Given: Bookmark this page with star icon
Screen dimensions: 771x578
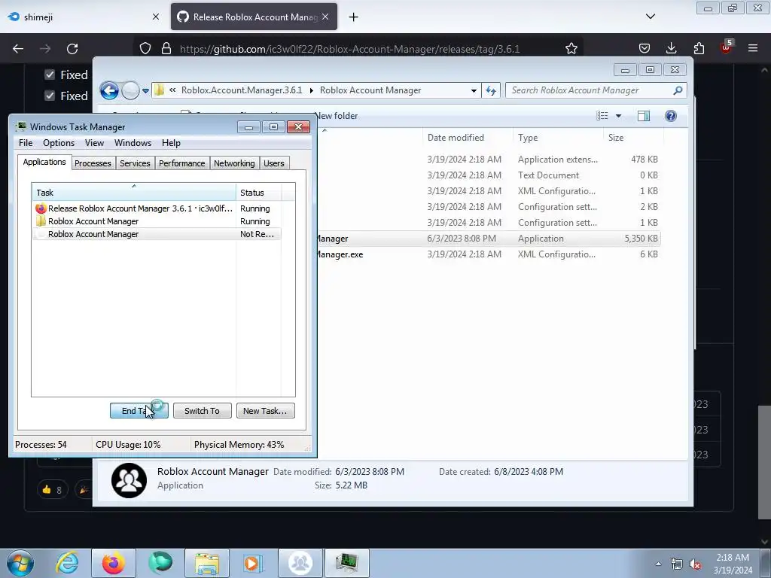Looking at the screenshot, I should 571,49.
